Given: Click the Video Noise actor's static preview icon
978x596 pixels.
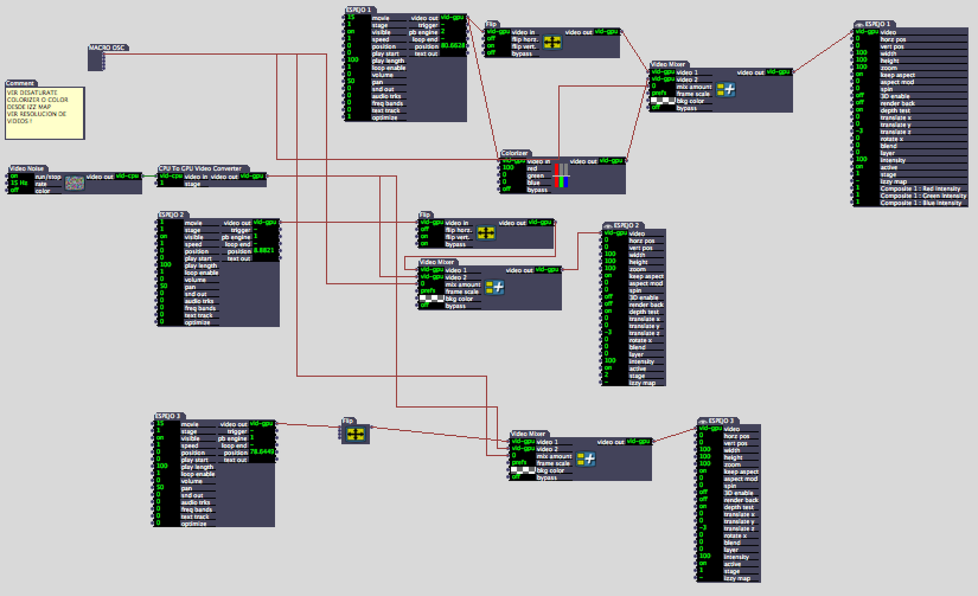Looking at the screenshot, I should pyautogui.click(x=75, y=183).
